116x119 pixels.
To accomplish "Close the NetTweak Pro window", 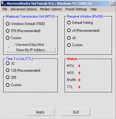I will pos(112,4).
